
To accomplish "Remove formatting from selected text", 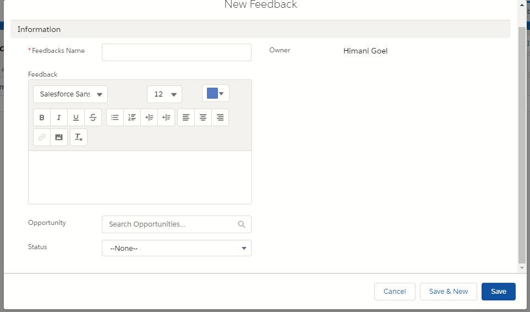I will pyautogui.click(x=79, y=137).
